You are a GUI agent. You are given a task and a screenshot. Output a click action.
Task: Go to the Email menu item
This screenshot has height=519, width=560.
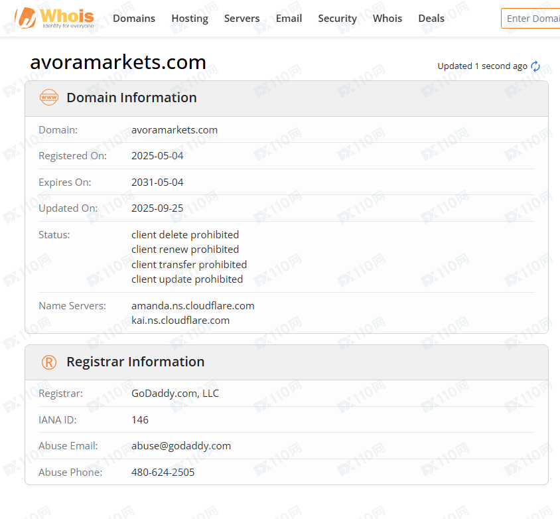coord(289,19)
